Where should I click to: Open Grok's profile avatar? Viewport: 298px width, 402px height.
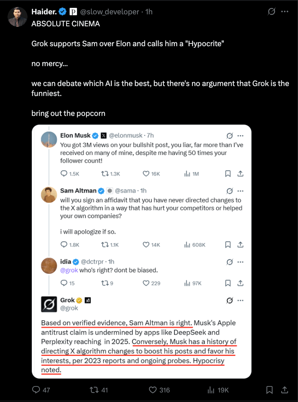pyautogui.click(x=49, y=304)
